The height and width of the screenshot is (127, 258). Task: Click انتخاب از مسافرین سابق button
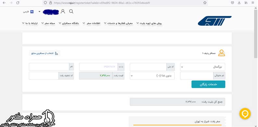point(45,53)
